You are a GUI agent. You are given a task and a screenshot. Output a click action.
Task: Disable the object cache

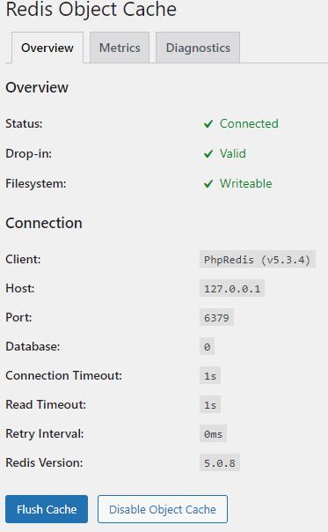click(163, 509)
